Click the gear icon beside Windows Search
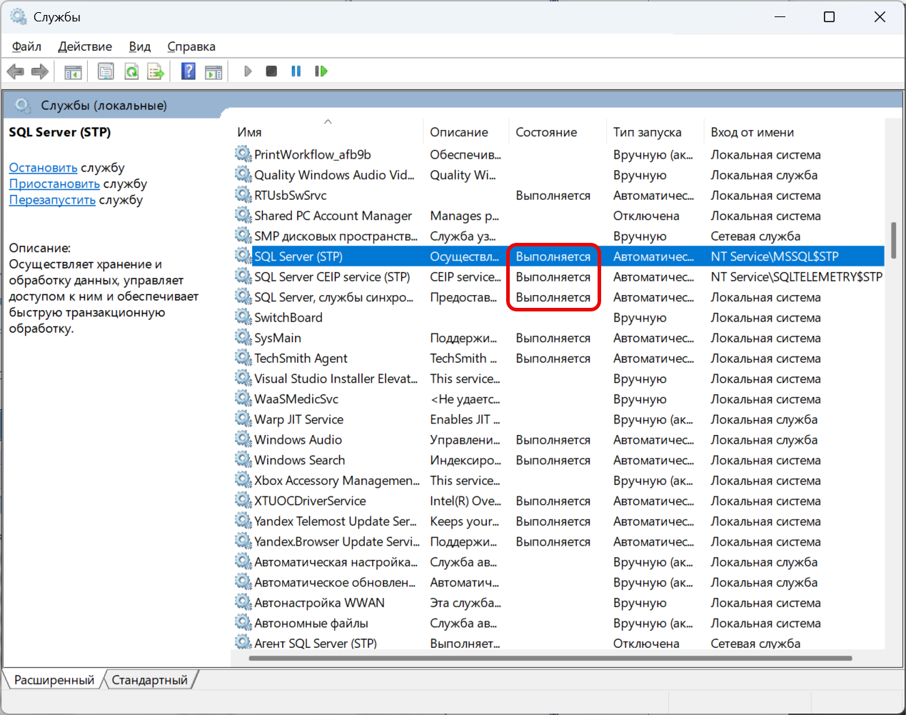The height and width of the screenshot is (715, 906). [243, 459]
